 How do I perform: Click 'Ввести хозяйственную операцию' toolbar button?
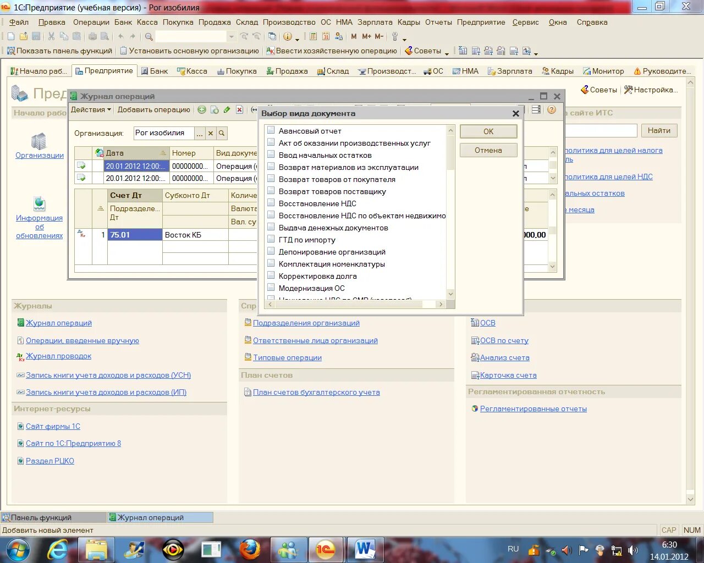[x=332, y=51]
